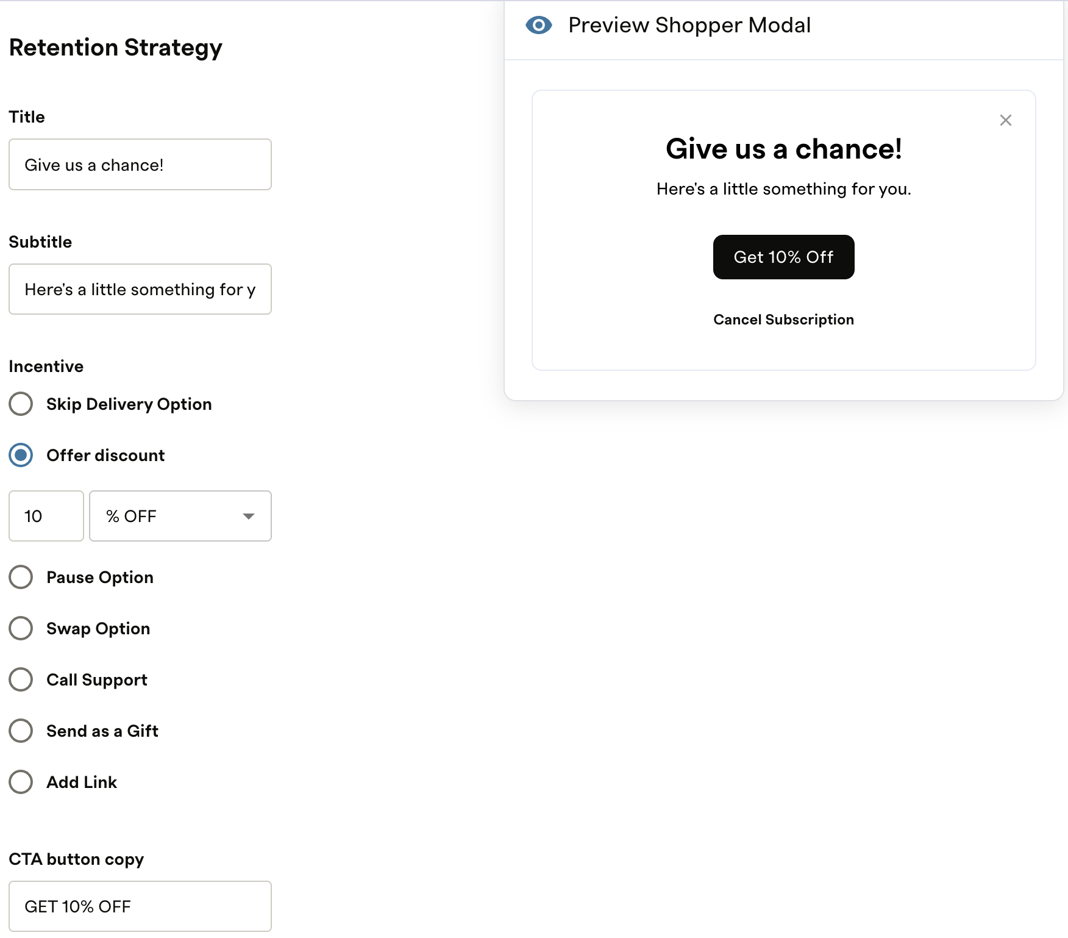Click the Preview Shopper Modal heading
Viewport: 1068px width, 938px height.
689,25
